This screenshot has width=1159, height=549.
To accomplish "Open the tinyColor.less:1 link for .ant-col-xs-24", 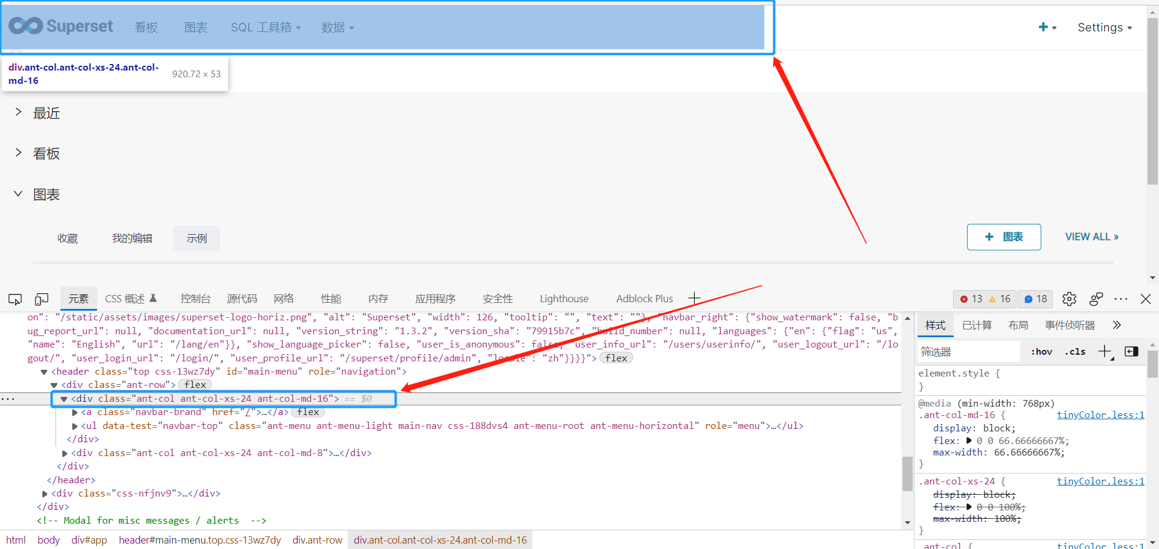I will (x=1100, y=481).
